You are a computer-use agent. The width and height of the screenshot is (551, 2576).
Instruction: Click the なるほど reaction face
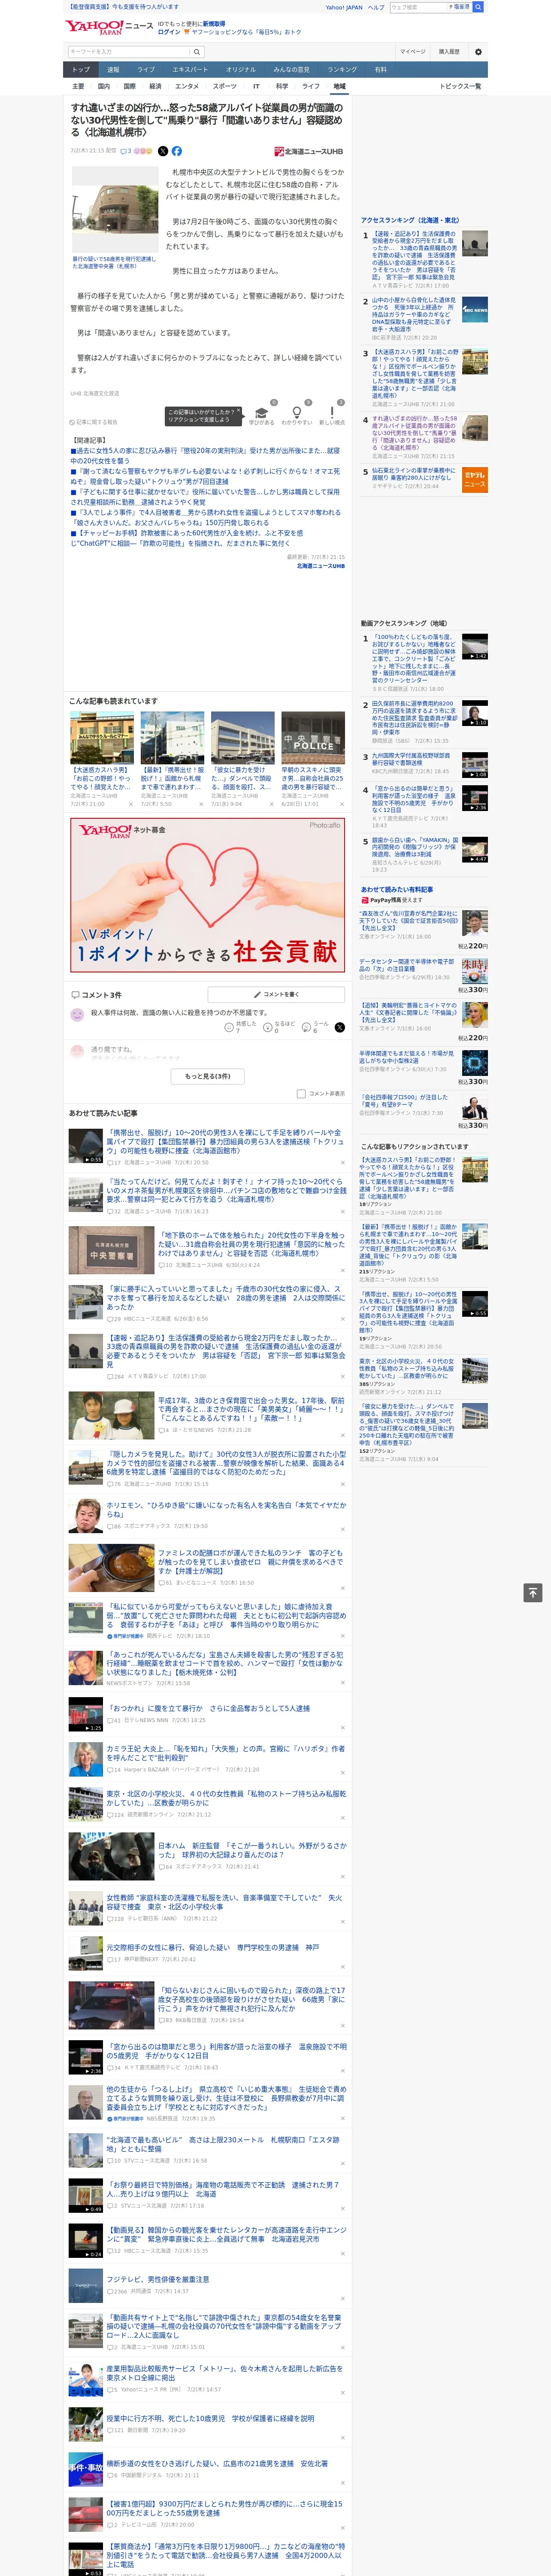268,1027
